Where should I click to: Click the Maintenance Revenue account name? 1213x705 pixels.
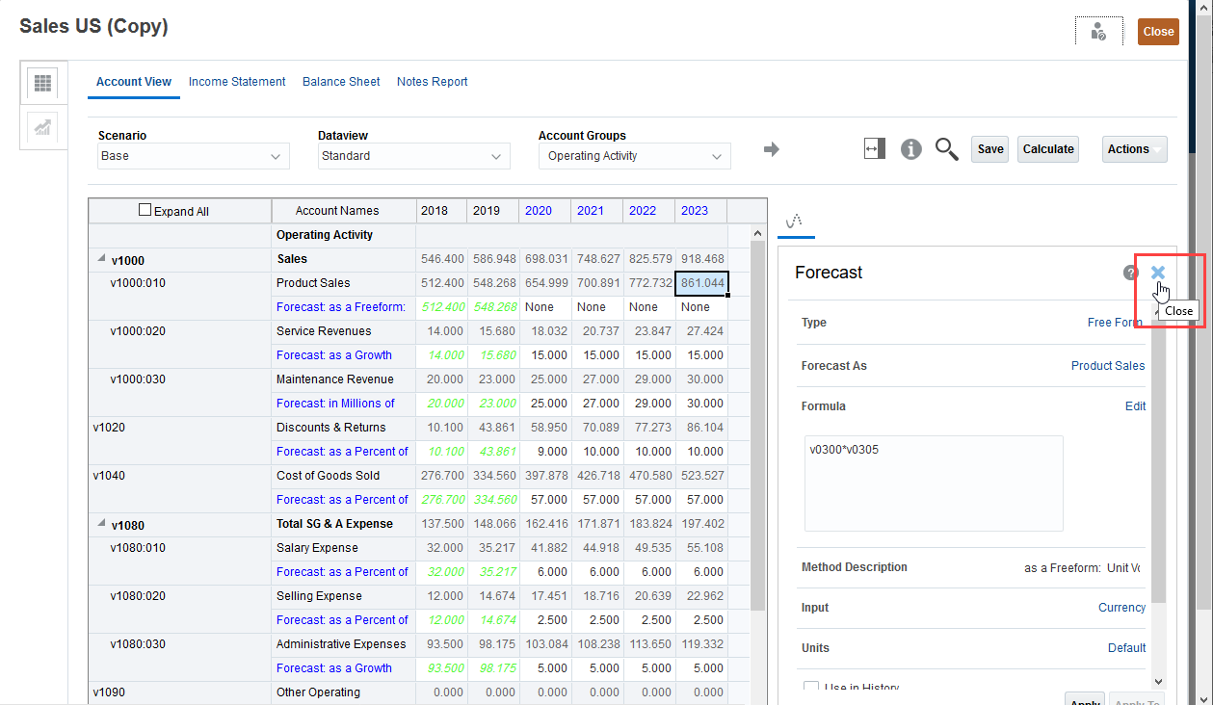point(334,379)
